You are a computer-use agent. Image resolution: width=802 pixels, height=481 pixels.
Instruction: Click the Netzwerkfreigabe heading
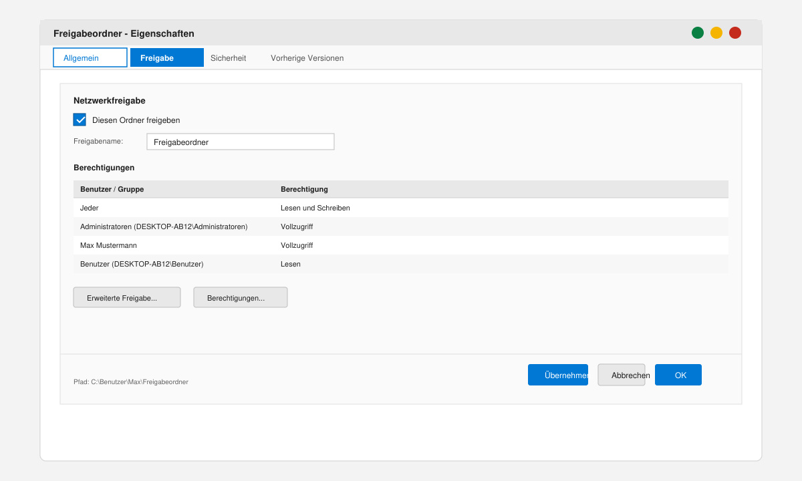click(110, 101)
